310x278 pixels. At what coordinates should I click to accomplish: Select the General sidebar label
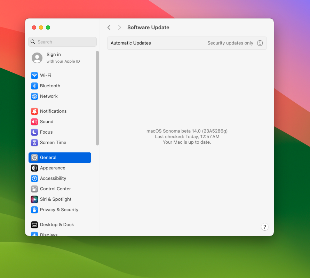(x=48, y=158)
